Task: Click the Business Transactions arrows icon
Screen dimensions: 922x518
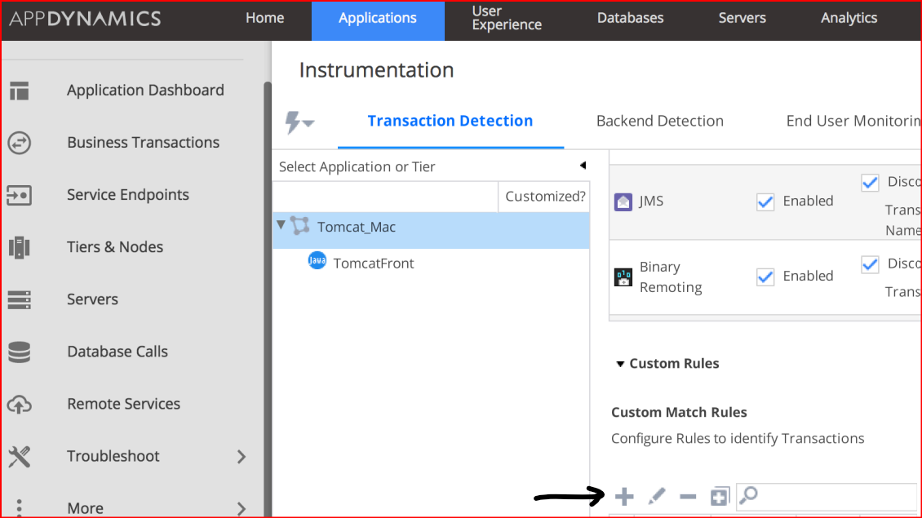Action: (19, 143)
